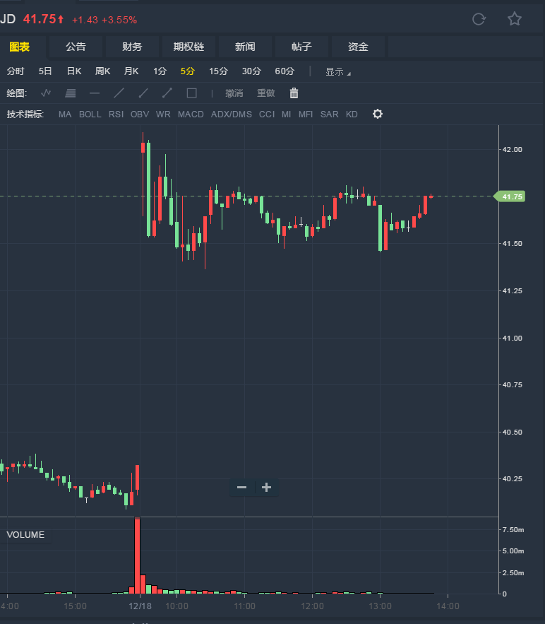
Task: Open technical indicator settings gear
Action: pos(378,114)
